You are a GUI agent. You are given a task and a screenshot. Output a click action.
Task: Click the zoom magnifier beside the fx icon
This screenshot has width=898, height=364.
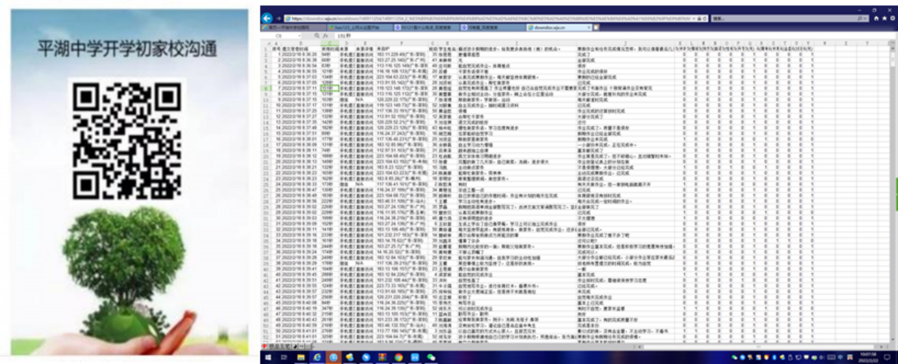(x=317, y=35)
